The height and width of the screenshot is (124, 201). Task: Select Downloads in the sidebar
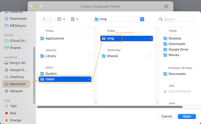tap(18, 19)
